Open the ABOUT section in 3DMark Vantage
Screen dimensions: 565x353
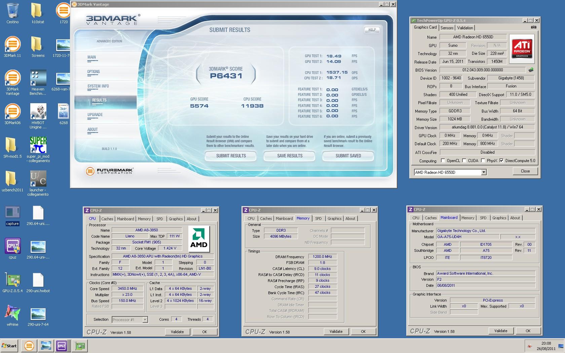[x=92, y=129]
